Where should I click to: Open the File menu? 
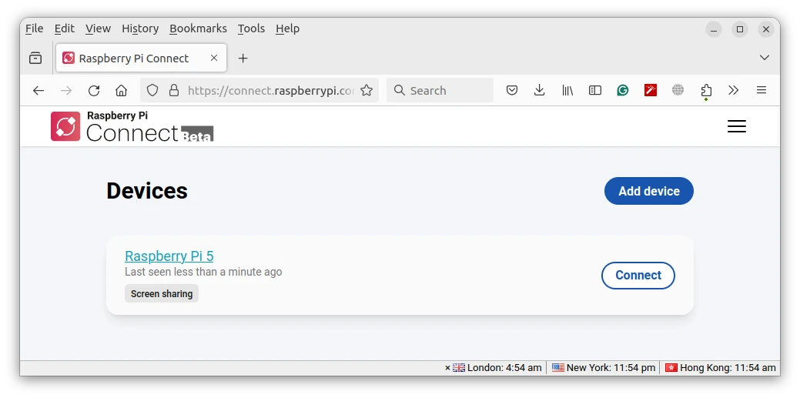[x=34, y=28]
